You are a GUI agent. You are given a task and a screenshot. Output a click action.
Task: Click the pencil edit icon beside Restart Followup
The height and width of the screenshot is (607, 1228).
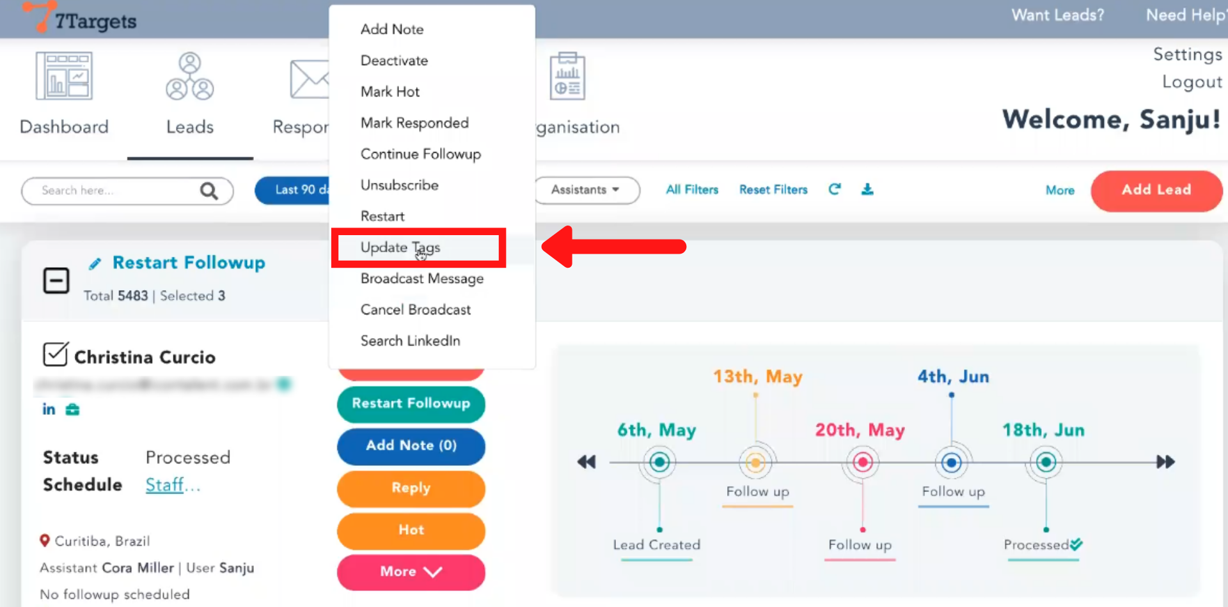tap(95, 263)
